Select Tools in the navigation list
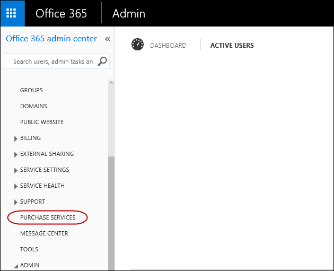The image size is (334, 271). (x=29, y=249)
